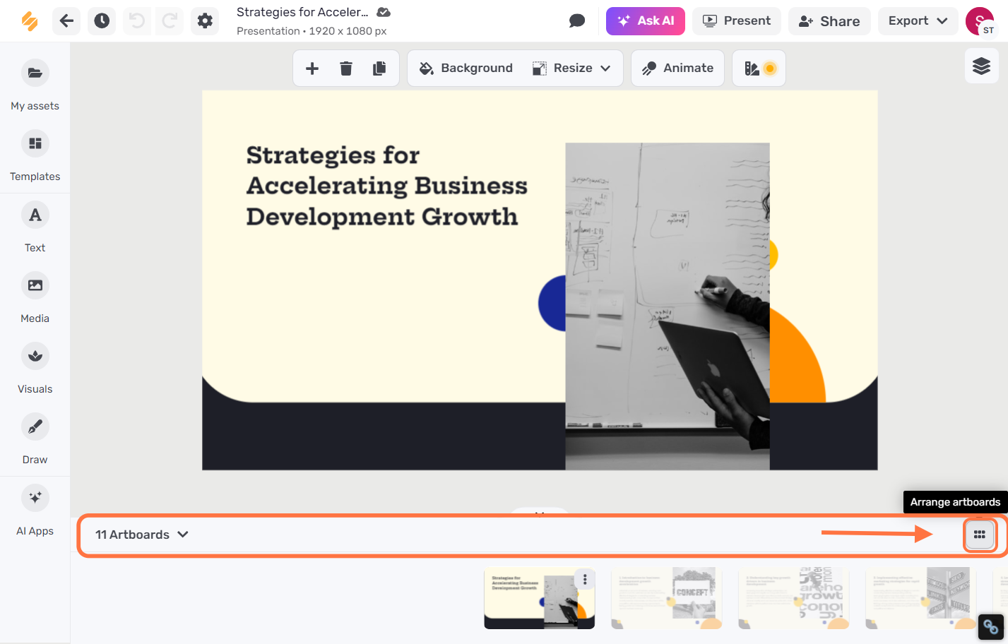The image size is (1008, 644).
Task: Select the fourth artboard thumbnail with signpost image
Action: tap(920, 598)
